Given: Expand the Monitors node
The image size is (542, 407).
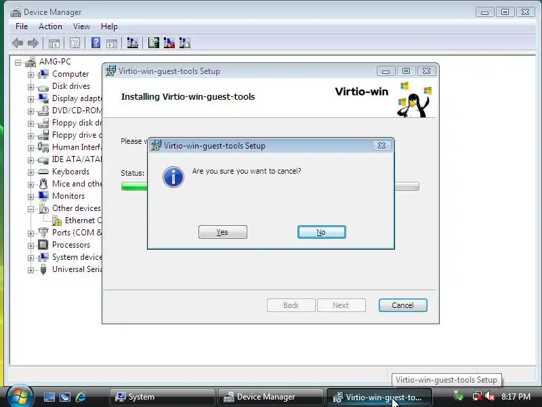Looking at the screenshot, I should (30, 197).
